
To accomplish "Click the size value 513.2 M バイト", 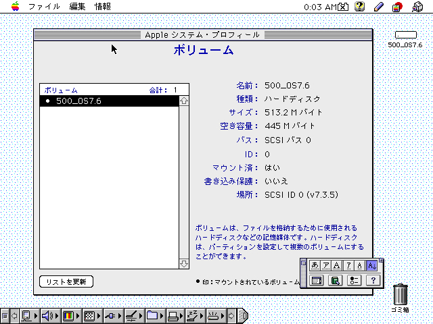I will 294,113.
